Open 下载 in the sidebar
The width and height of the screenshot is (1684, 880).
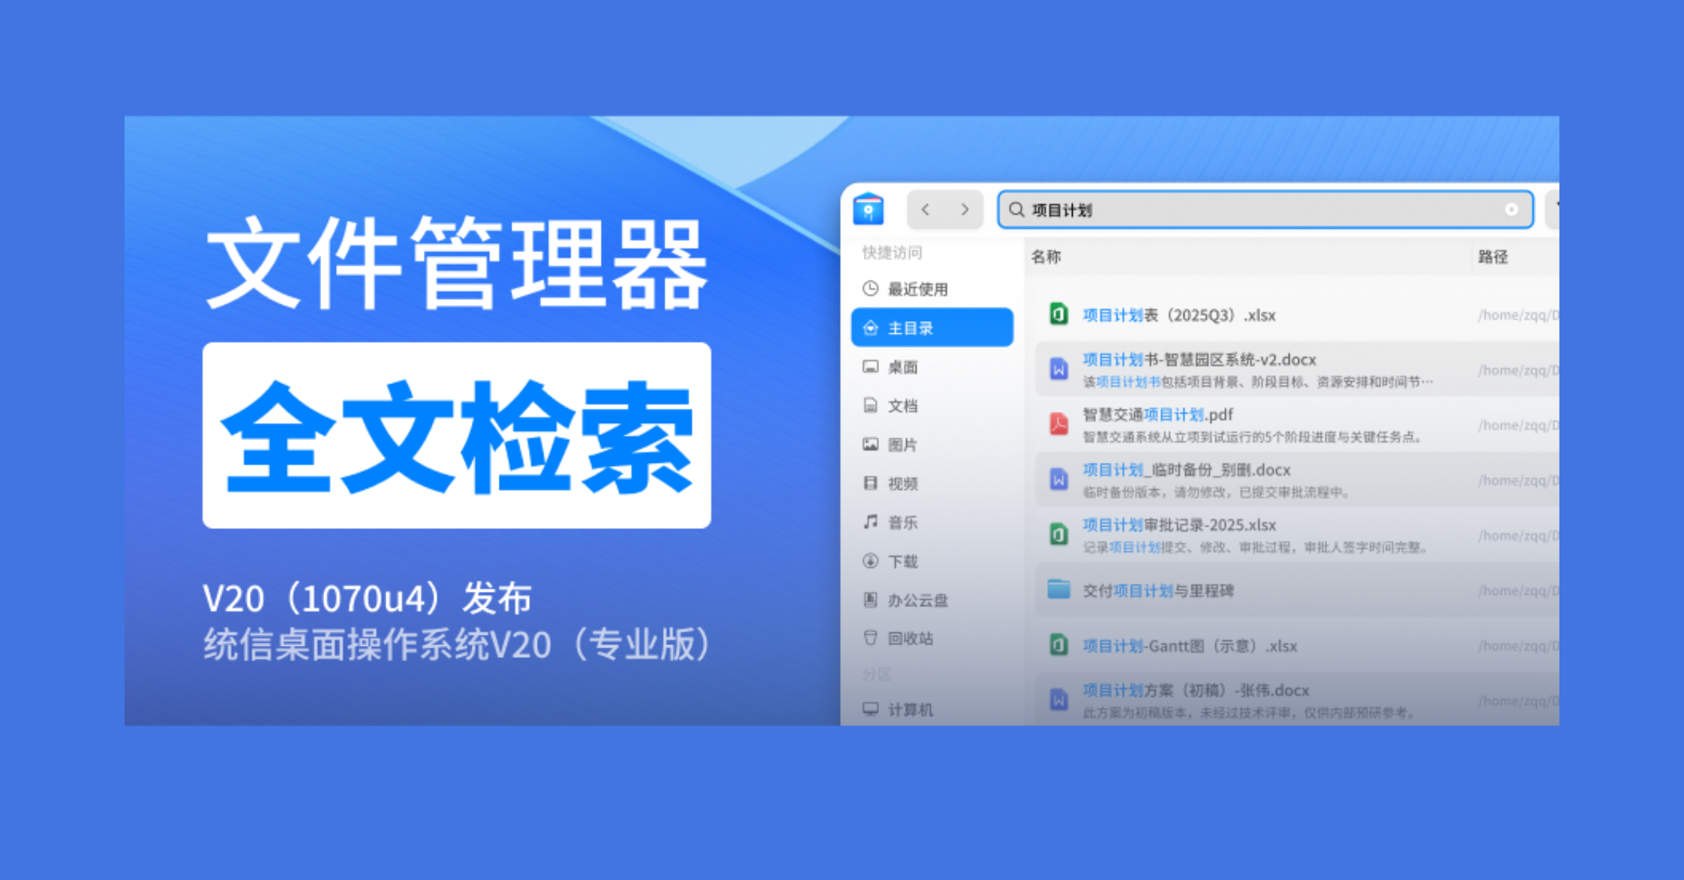[932, 561]
